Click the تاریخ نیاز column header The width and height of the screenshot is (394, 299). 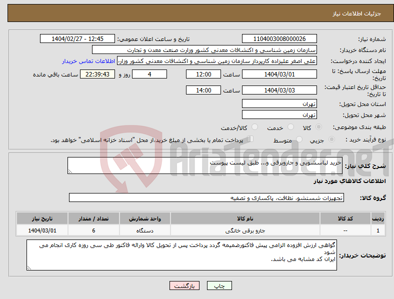coord(42,218)
